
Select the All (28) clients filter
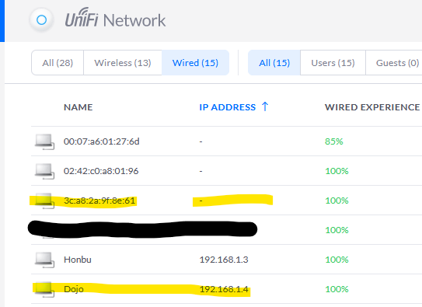[58, 63]
